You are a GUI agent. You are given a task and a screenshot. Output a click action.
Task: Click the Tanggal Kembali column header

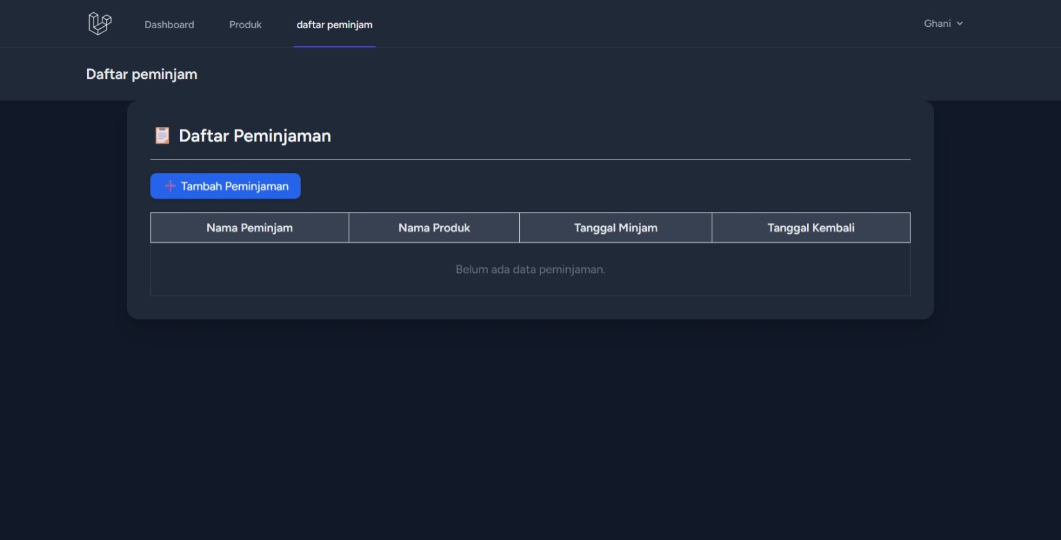tap(811, 227)
